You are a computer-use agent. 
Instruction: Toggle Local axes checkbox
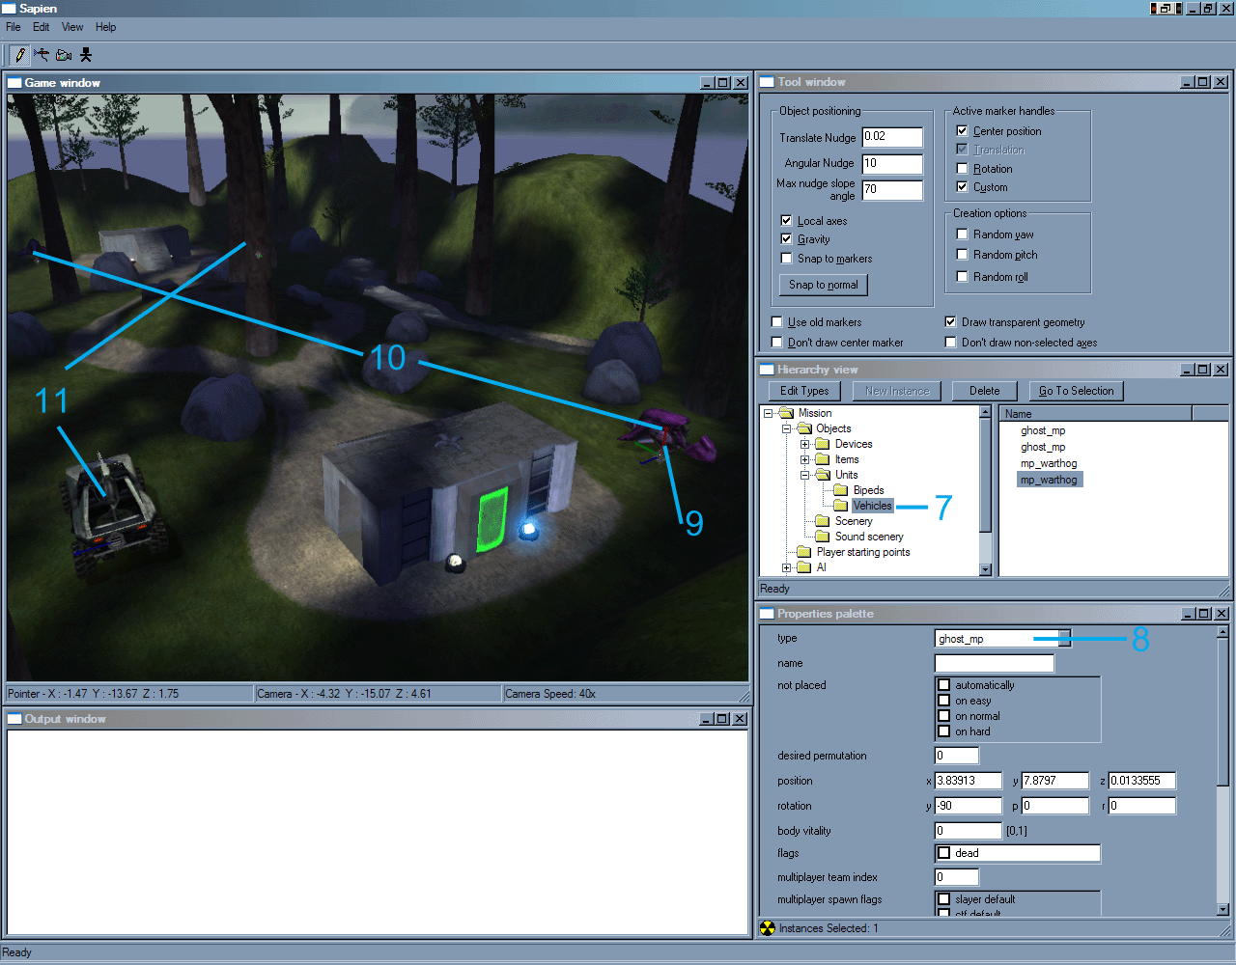pos(786,220)
